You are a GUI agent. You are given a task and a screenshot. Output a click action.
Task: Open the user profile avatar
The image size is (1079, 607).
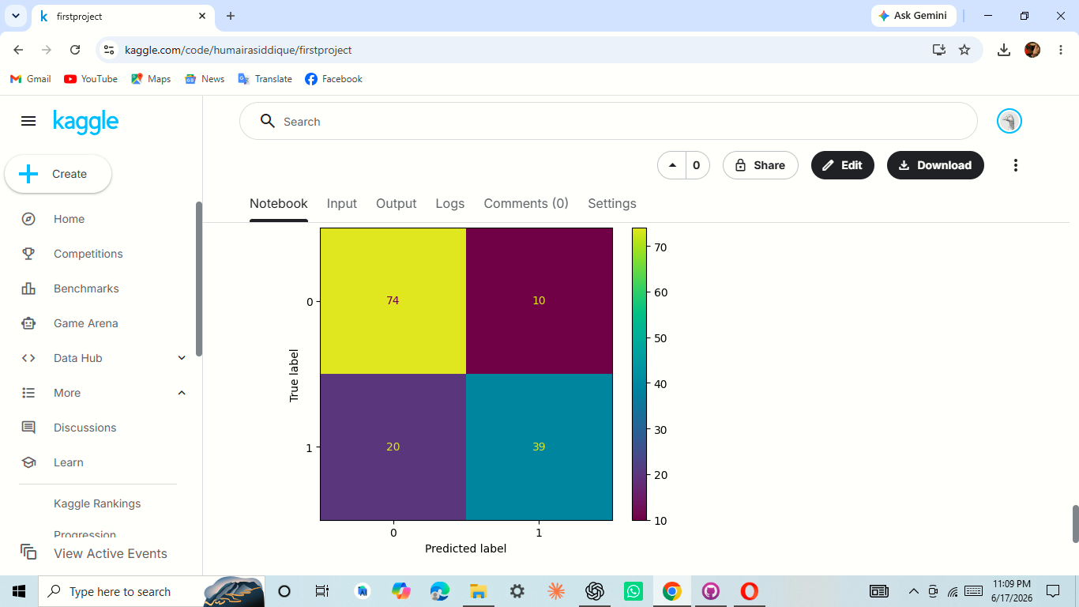click(1009, 122)
